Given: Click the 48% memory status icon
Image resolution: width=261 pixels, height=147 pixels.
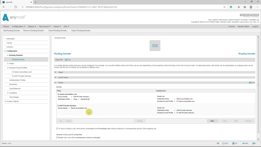Looking at the screenshot, I should (243, 143).
